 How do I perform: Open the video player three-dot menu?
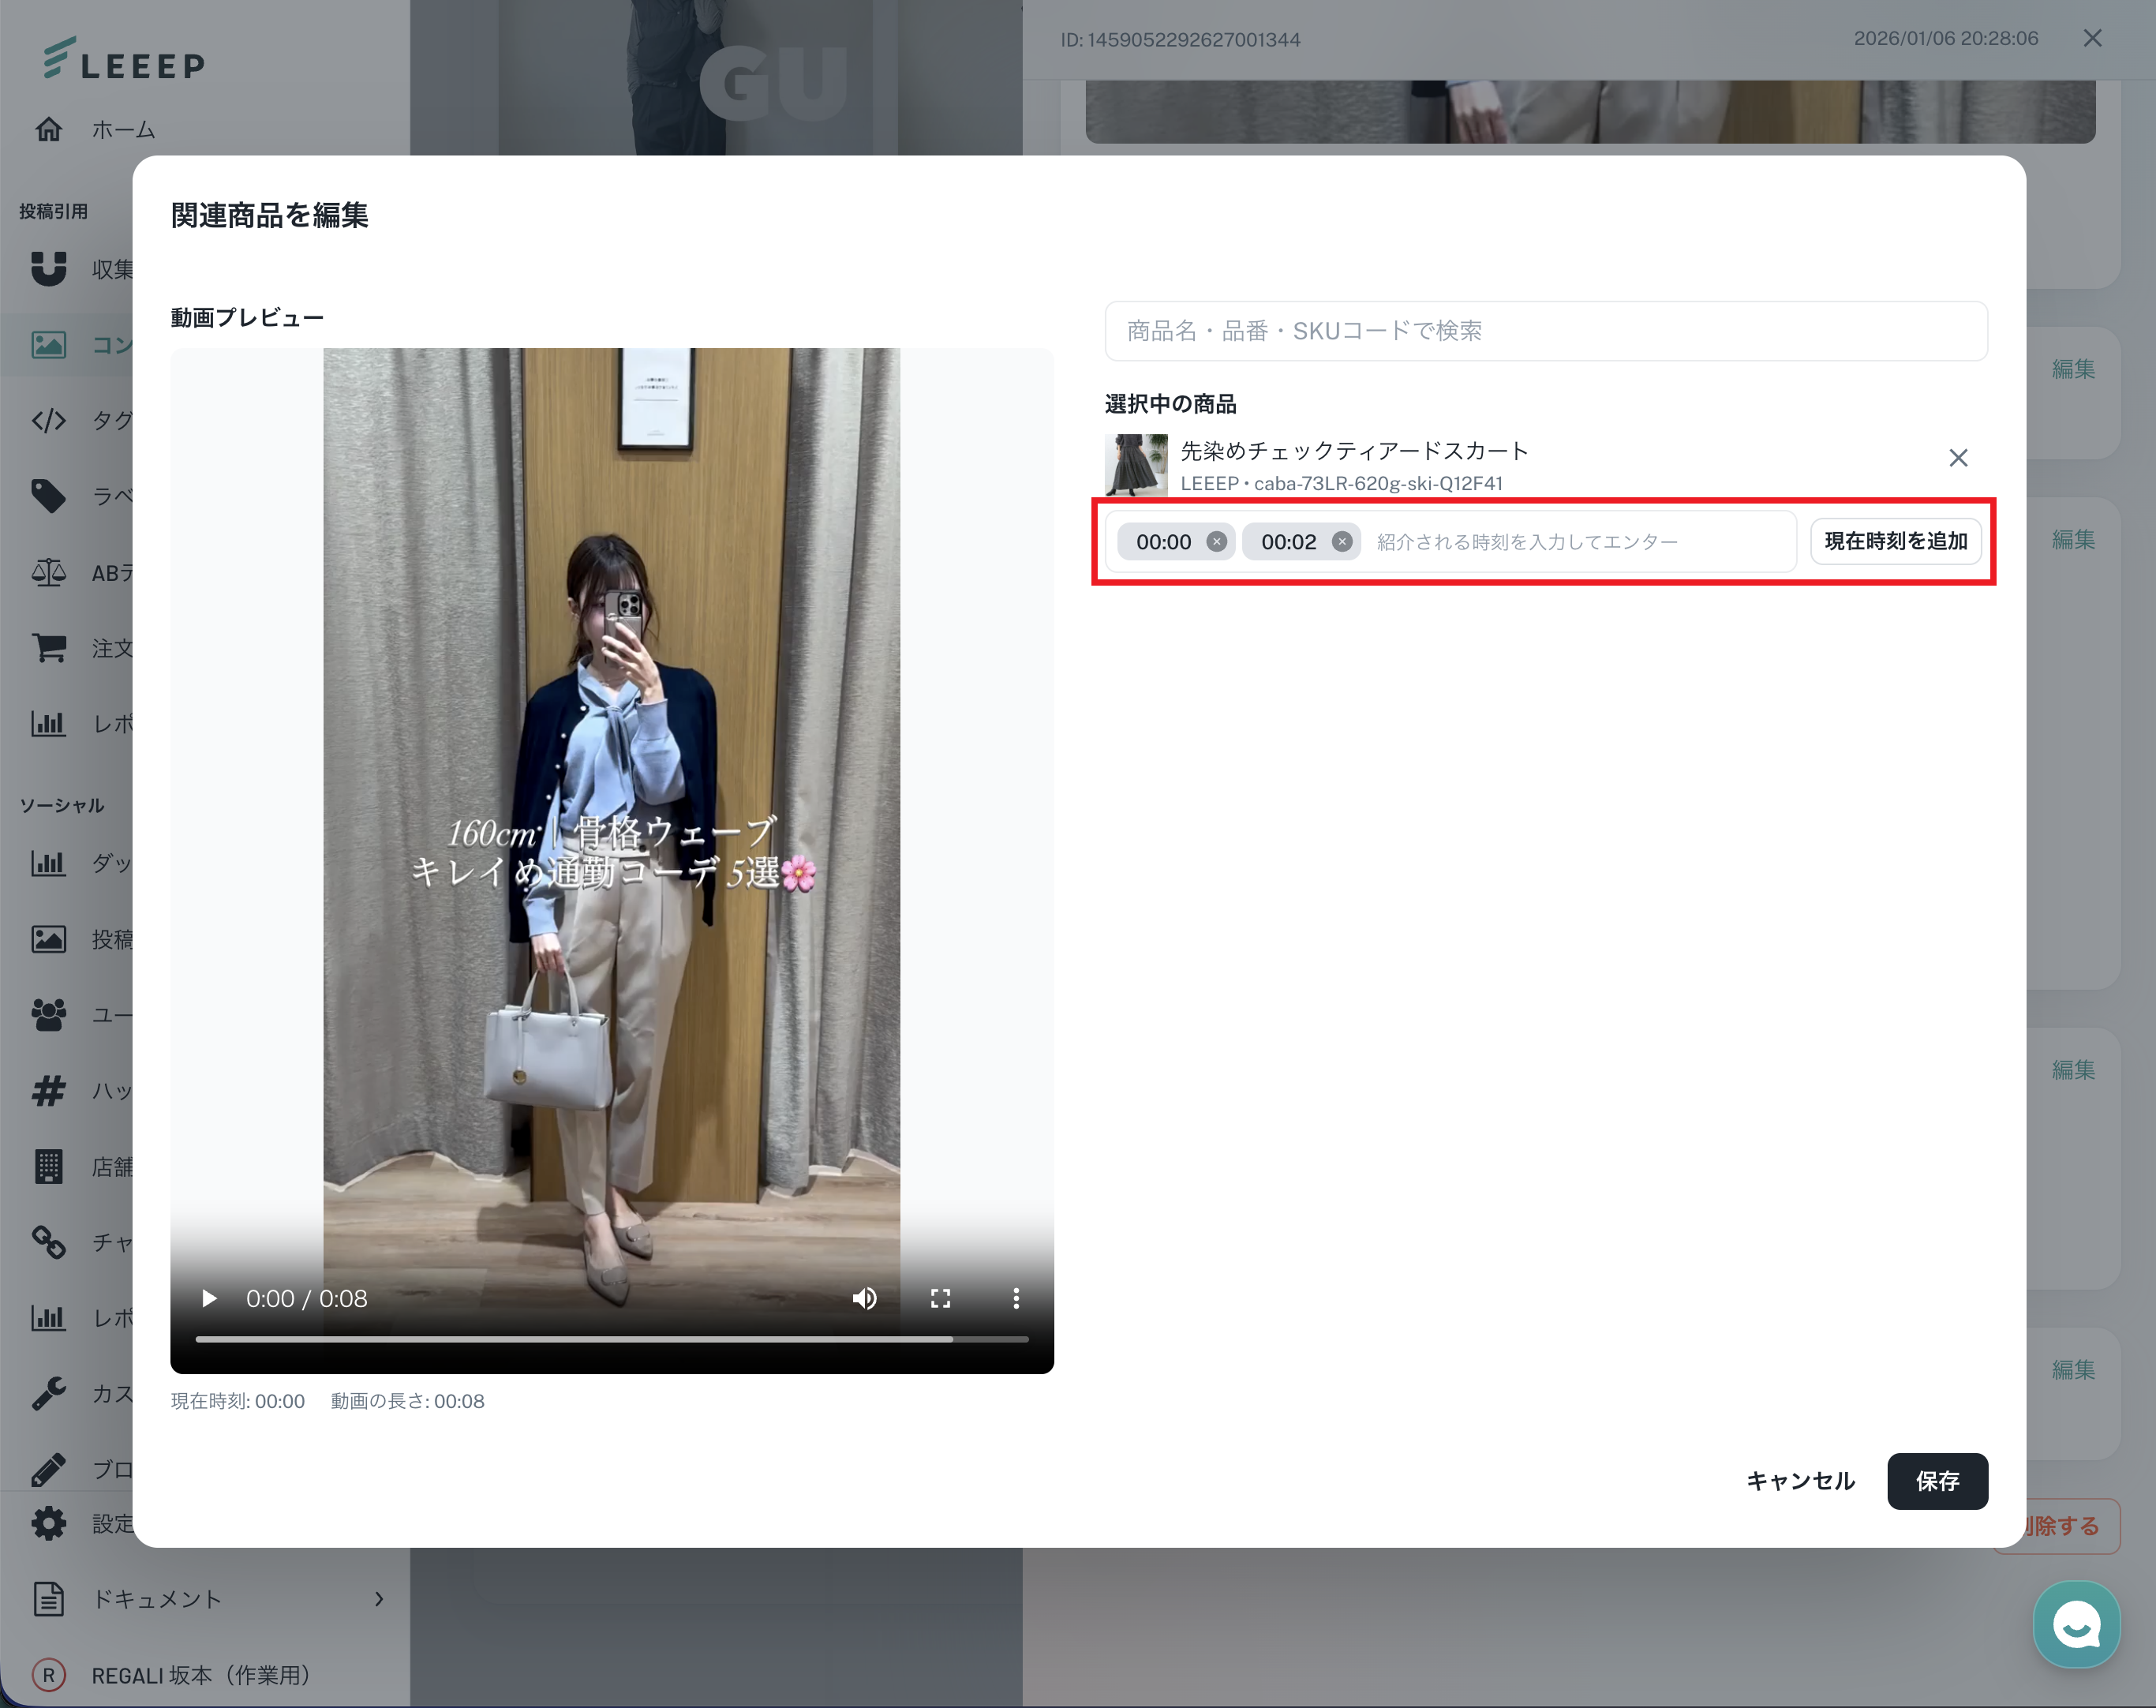click(1016, 1298)
